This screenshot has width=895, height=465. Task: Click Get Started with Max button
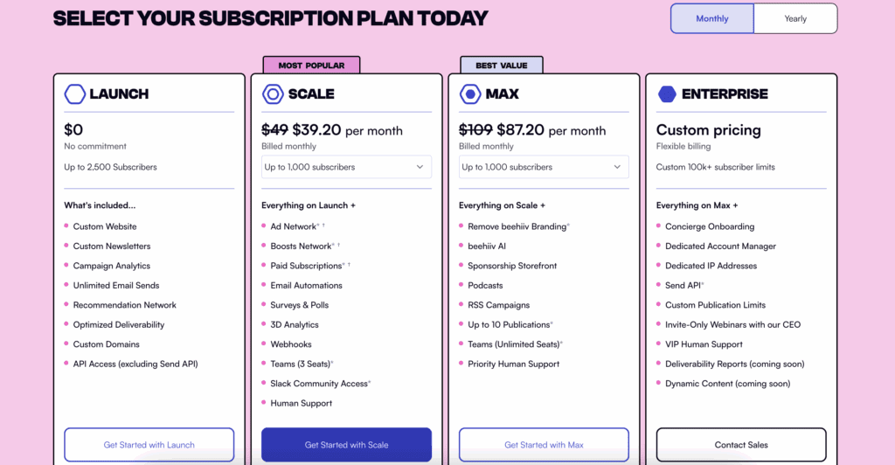544,445
